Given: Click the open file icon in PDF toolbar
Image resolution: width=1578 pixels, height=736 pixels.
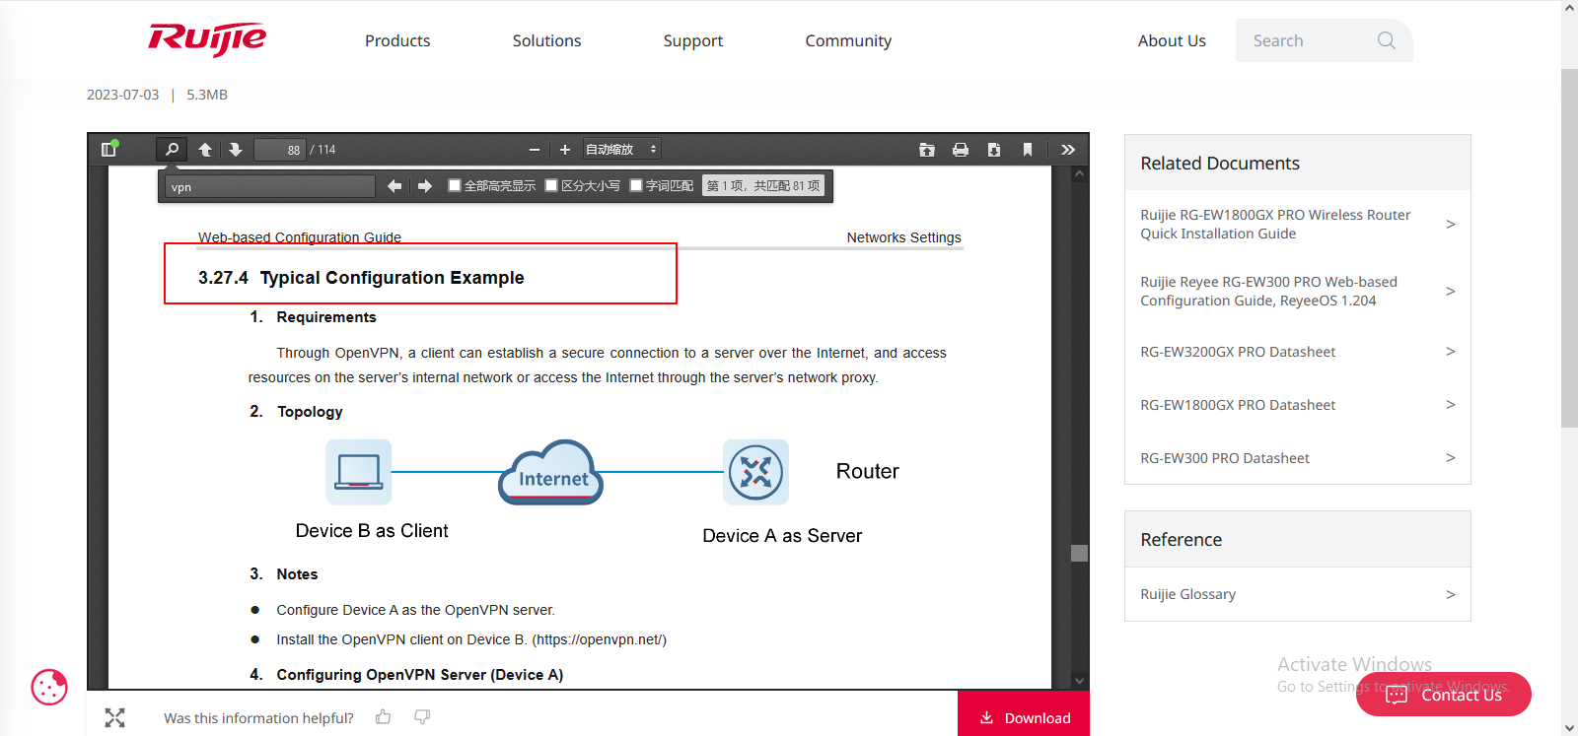Looking at the screenshot, I should coord(927,150).
